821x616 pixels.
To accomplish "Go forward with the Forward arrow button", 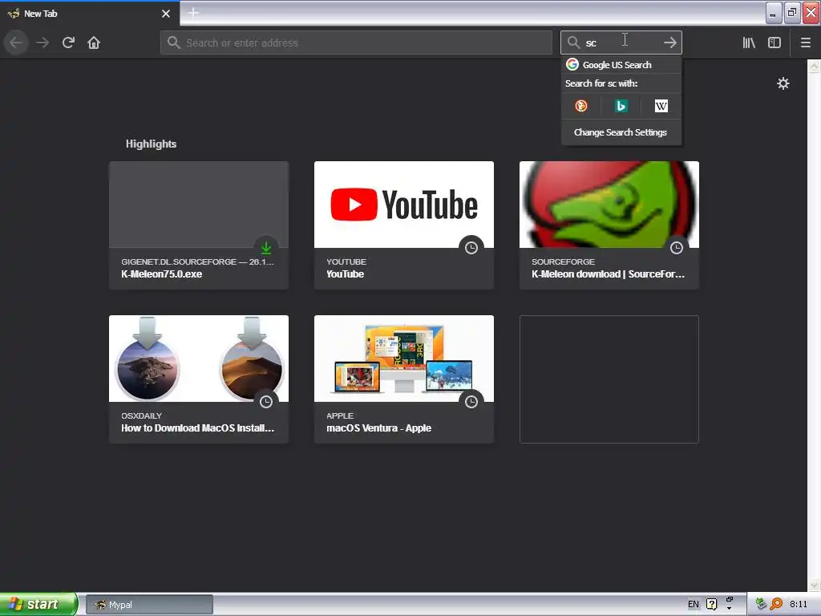I will 42,43.
